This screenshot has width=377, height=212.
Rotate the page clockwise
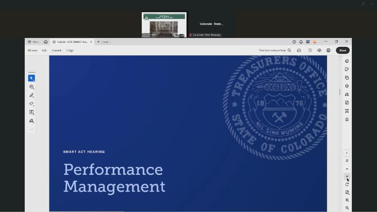347,185
